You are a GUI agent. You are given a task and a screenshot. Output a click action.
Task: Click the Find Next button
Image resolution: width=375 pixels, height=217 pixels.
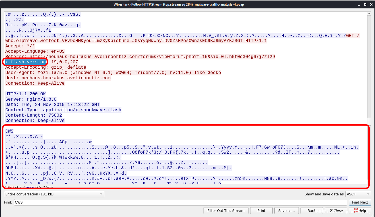pyautogui.click(x=360, y=202)
